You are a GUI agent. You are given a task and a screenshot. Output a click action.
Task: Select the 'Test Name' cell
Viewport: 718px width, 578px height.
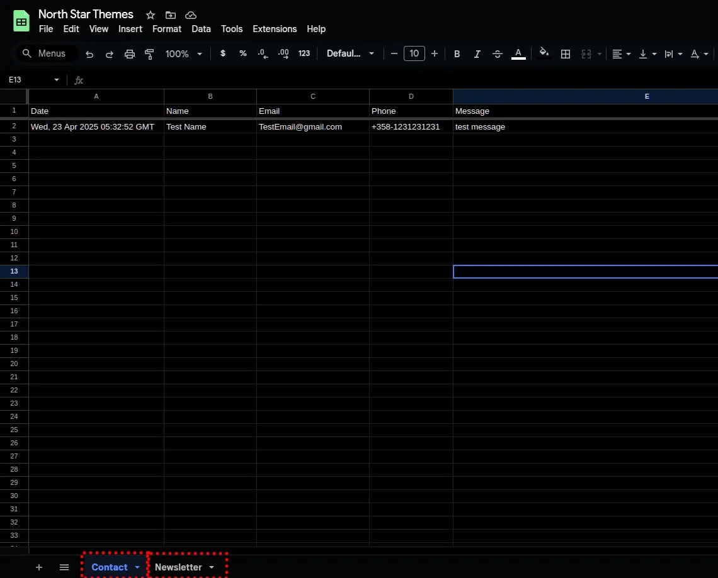(210, 126)
